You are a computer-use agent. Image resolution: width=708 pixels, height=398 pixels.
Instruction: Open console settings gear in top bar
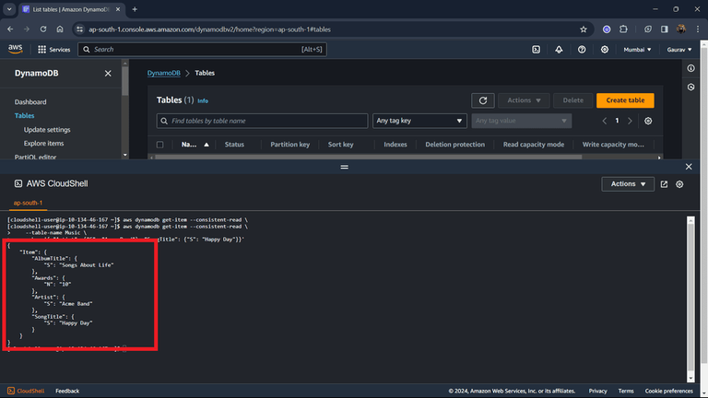click(605, 50)
